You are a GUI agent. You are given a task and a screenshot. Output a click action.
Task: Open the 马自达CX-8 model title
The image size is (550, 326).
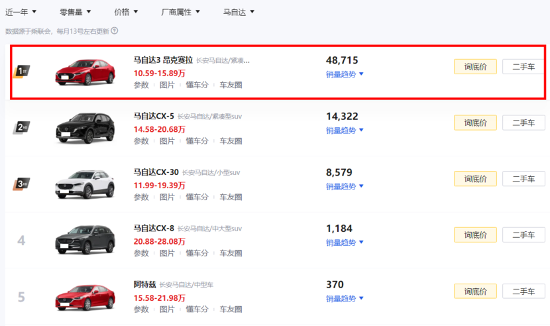pos(154,229)
